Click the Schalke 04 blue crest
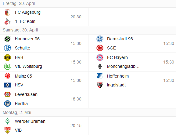 click(x=7, y=48)
